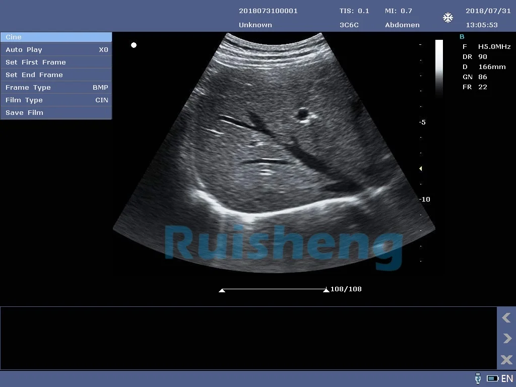Switch input language via EN indicator

coord(507,378)
